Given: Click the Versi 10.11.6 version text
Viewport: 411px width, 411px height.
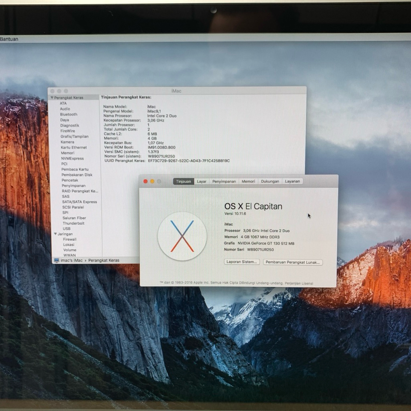Looking at the screenshot, I should click(235, 214).
